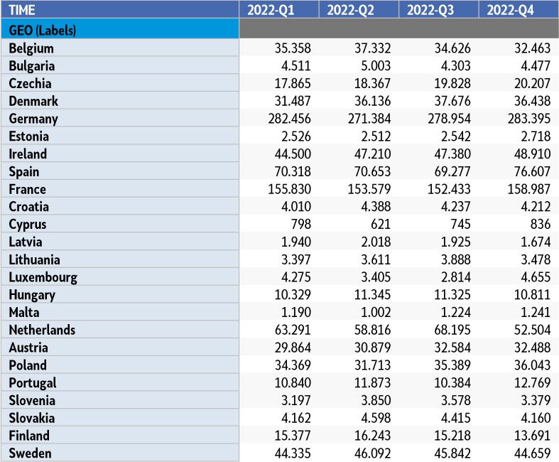Image resolution: width=559 pixels, height=462 pixels.
Task: Select the 2022-Q3 column header
Action: [438, 10]
